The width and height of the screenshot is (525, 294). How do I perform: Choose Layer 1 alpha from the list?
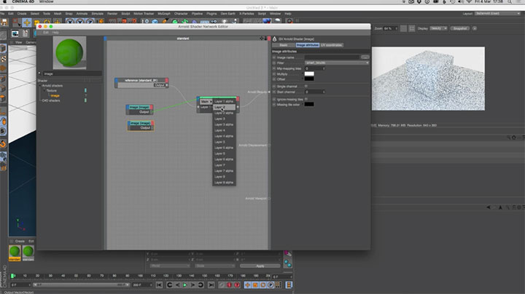click(x=224, y=101)
